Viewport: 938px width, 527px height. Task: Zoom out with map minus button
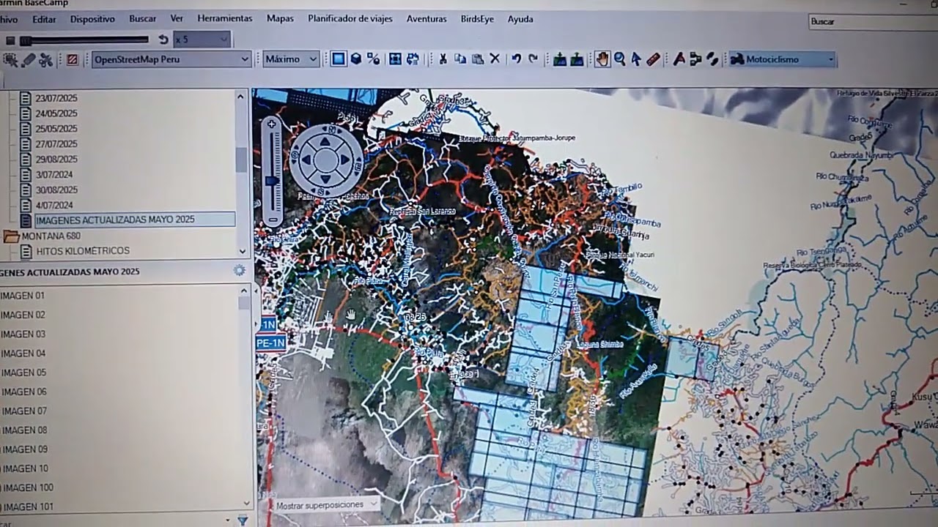tap(273, 220)
